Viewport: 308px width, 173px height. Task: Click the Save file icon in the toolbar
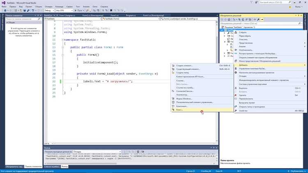pos(25,10)
